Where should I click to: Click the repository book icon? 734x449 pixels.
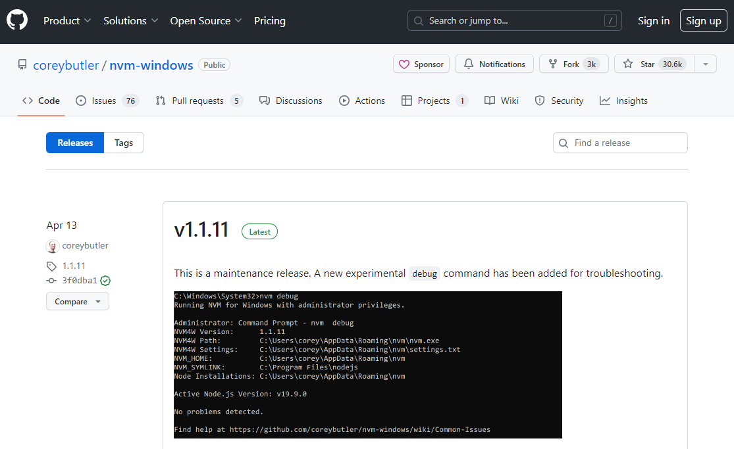(22, 64)
